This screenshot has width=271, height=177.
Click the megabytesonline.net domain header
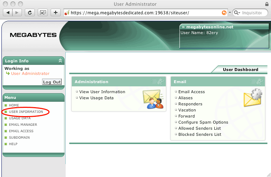[x=210, y=27]
